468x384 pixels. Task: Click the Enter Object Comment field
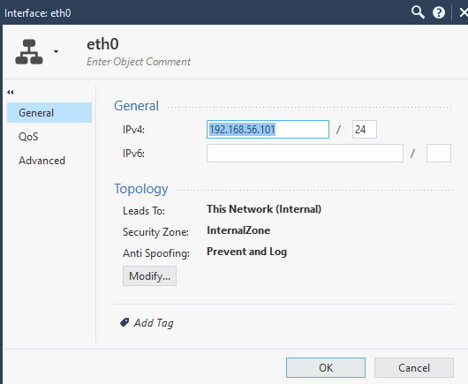[139, 62]
